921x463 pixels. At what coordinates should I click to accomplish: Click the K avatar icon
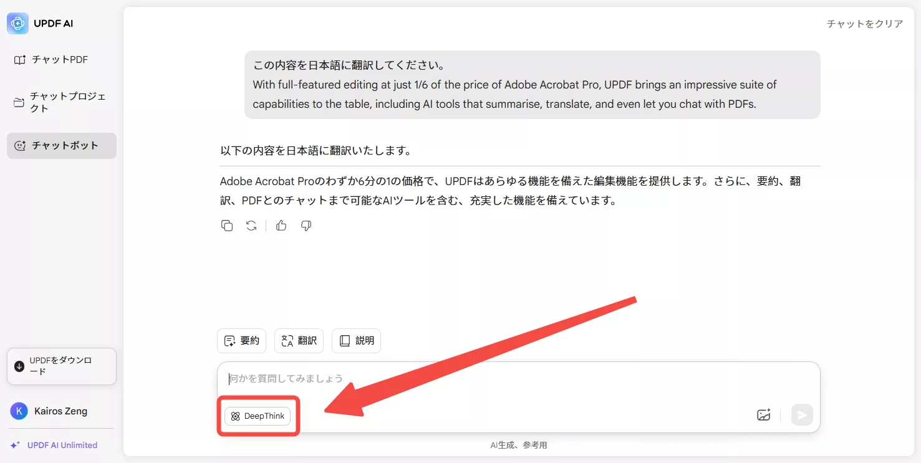[19, 411]
